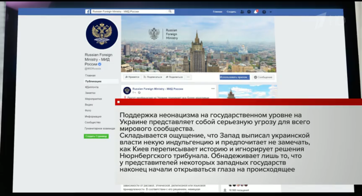This screenshot has width=362, height=196.
Task: Click the page's eagle emblem profile picture
Action: [x=102, y=34]
